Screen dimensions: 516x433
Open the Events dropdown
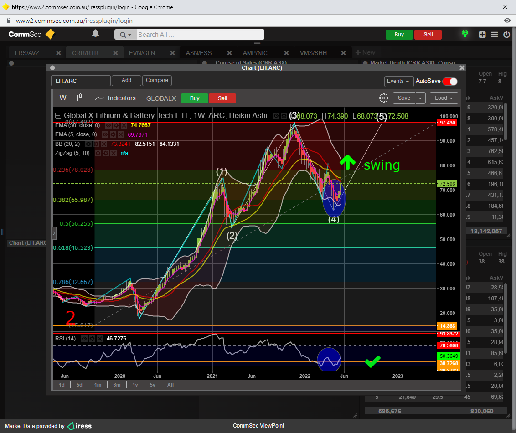pyautogui.click(x=398, y=81)
